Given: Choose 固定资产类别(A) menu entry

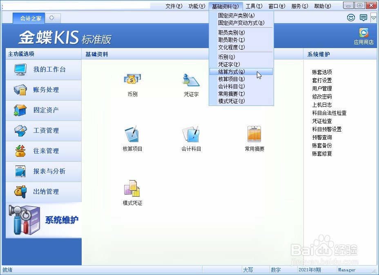Looking at the screenshot, I should click(x=241, y=15).
